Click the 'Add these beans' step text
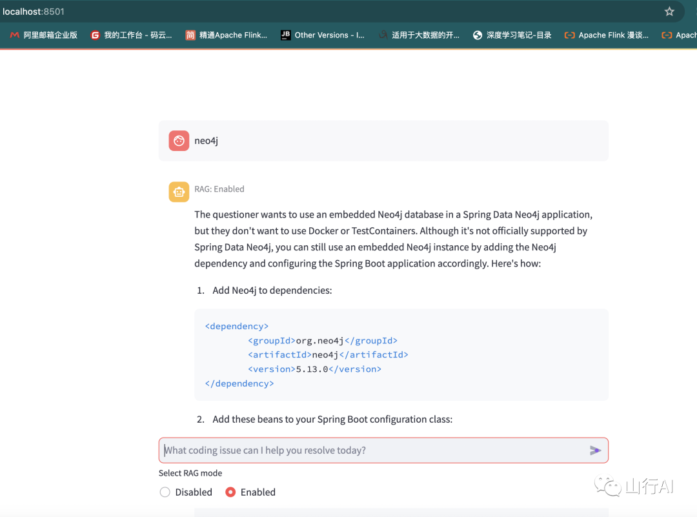Viewport: 697px width, 517px height. 332,419
